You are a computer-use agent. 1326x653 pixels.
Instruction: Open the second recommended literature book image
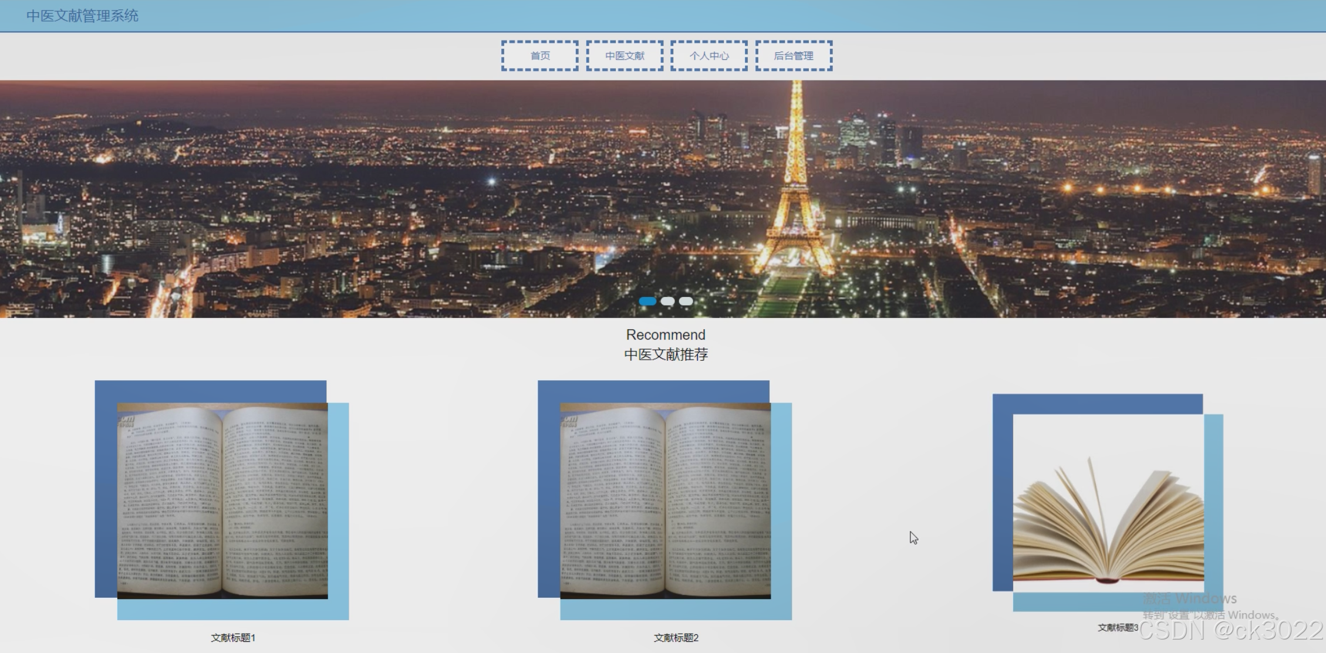pos(665,500)
